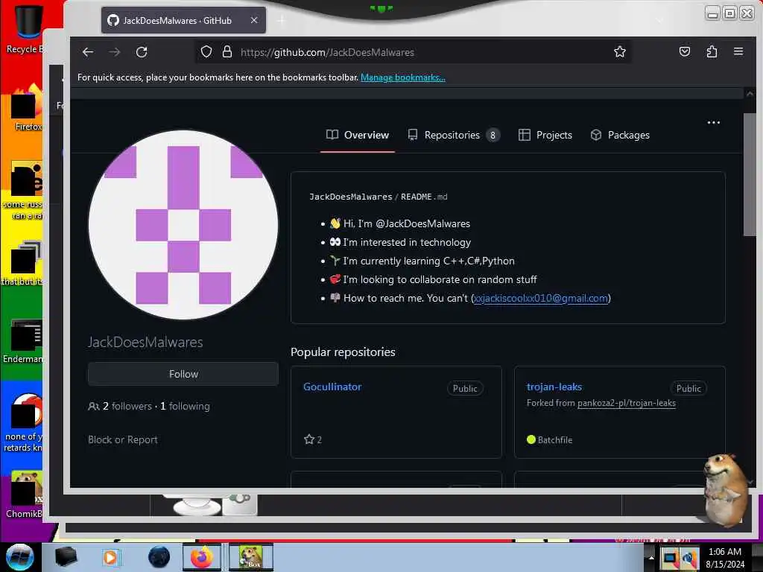Open the Enderman desktop icon
This screenshot has width=763, height=572.
pos(25,341)
